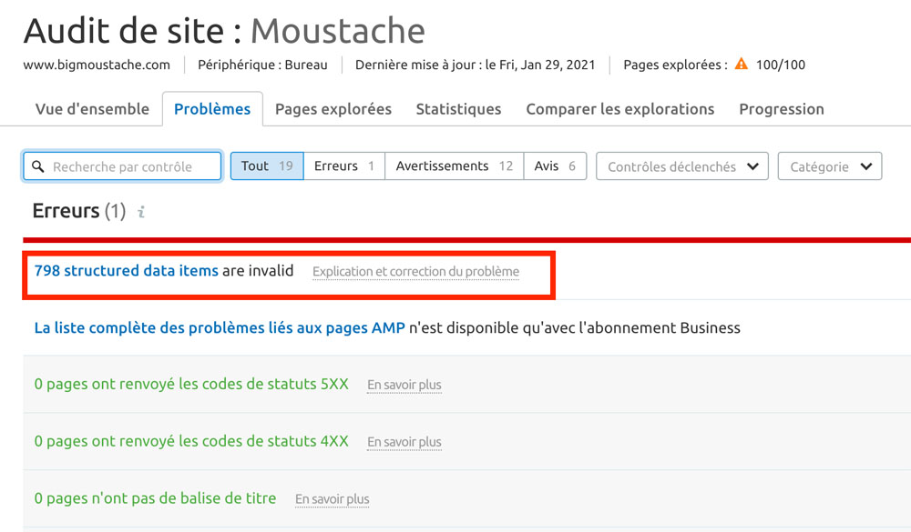Select the Tout 19 filter
The image size is (911, 532).
pyautogui.click(x=267, y=166)
